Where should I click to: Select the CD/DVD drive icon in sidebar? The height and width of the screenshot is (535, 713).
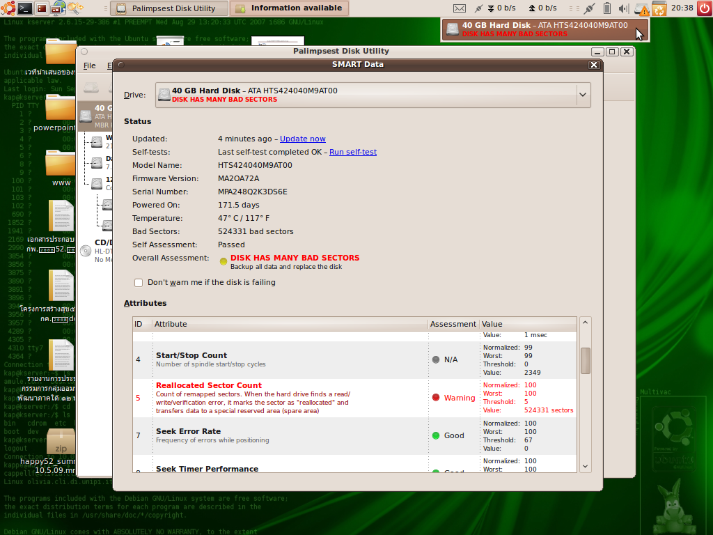click(x=86, y=251)
